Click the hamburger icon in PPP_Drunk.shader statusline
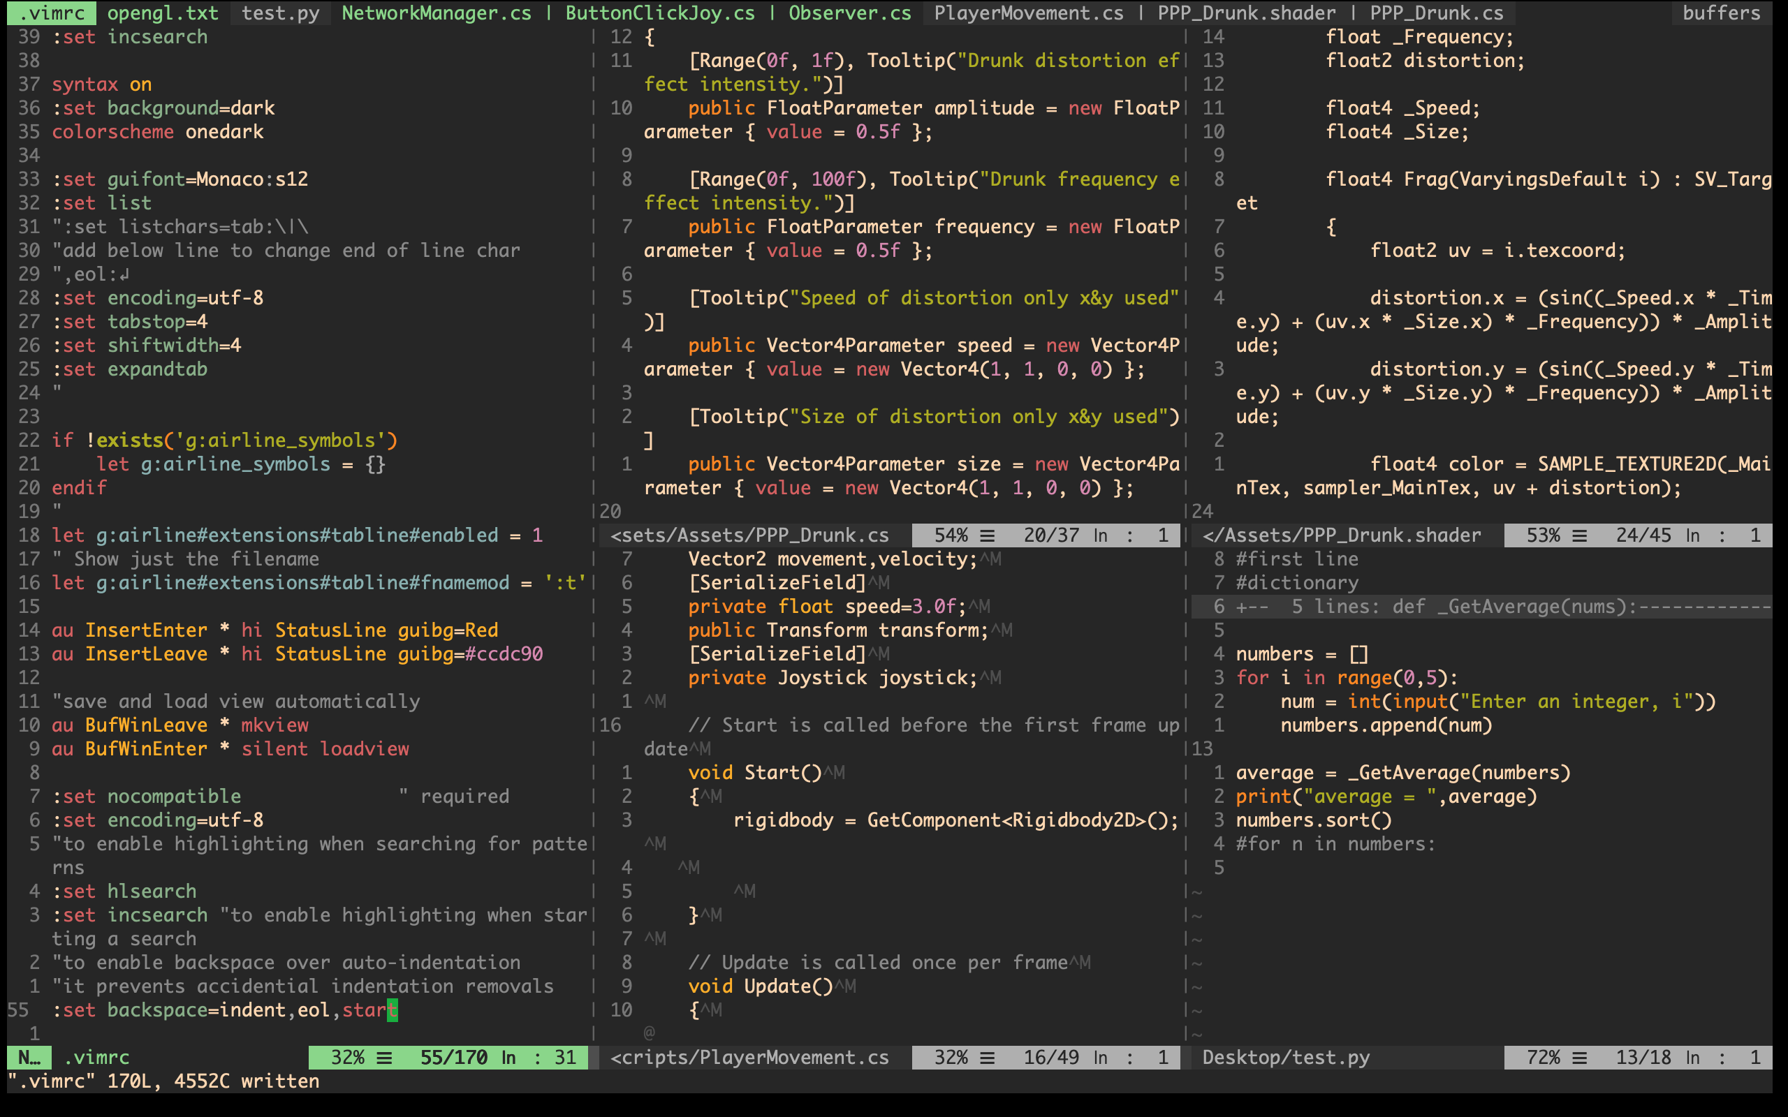The width and height of the screenshot is (1788, 1117). click(x=1580, y=535)
